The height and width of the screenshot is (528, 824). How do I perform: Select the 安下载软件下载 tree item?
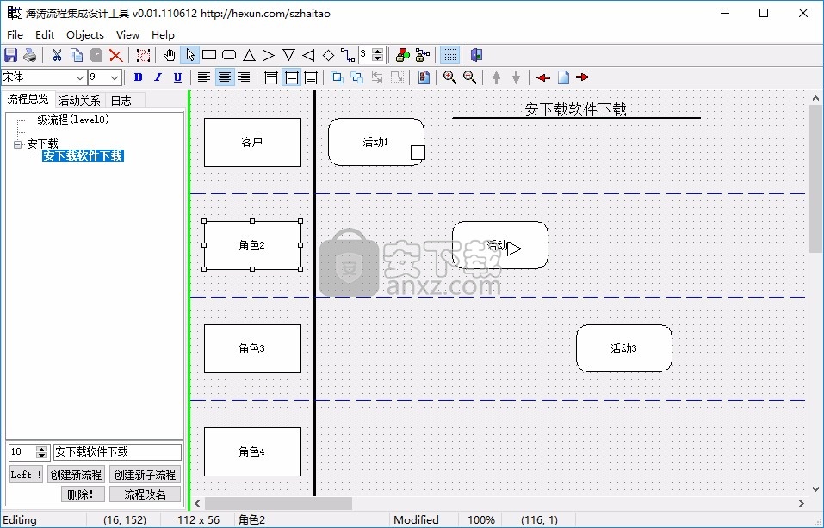pos(83,156)
